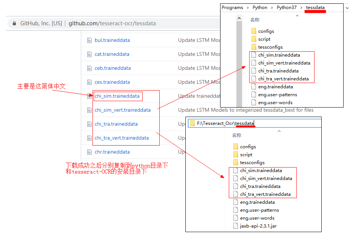Image resolution: width=350 pixels, height=237 pixels.
Task: Click the file icon next to chi_tra.traineddata on GitHub
Action: [89, 124]
